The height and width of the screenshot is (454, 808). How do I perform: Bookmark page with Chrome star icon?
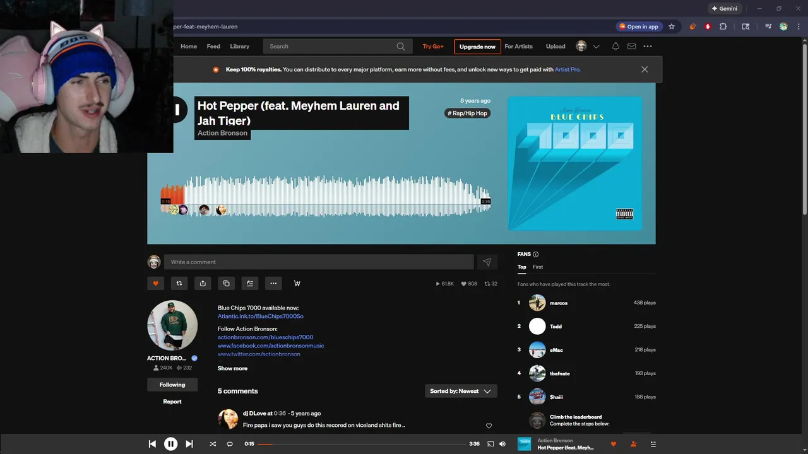[672, 26]
